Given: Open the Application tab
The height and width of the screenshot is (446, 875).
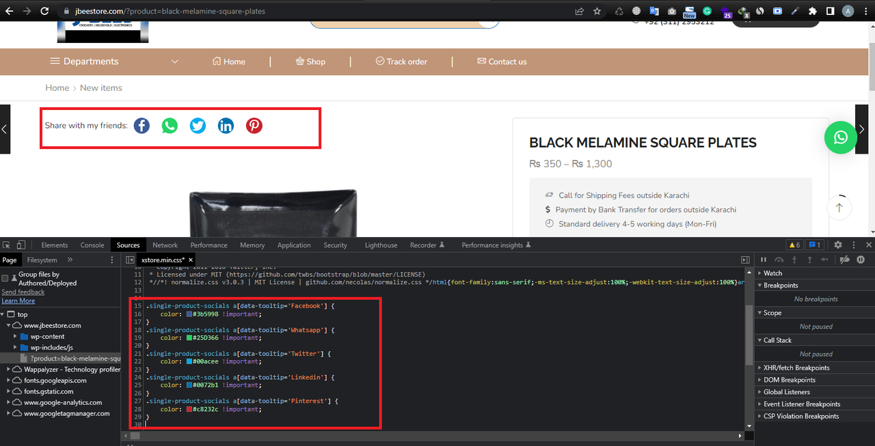Looking at the screenshot, I should (x=294, y=245).
